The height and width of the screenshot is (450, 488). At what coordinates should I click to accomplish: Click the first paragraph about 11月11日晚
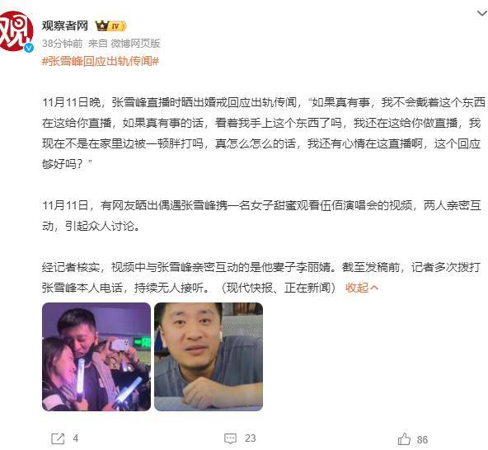(x=264, y=134)
